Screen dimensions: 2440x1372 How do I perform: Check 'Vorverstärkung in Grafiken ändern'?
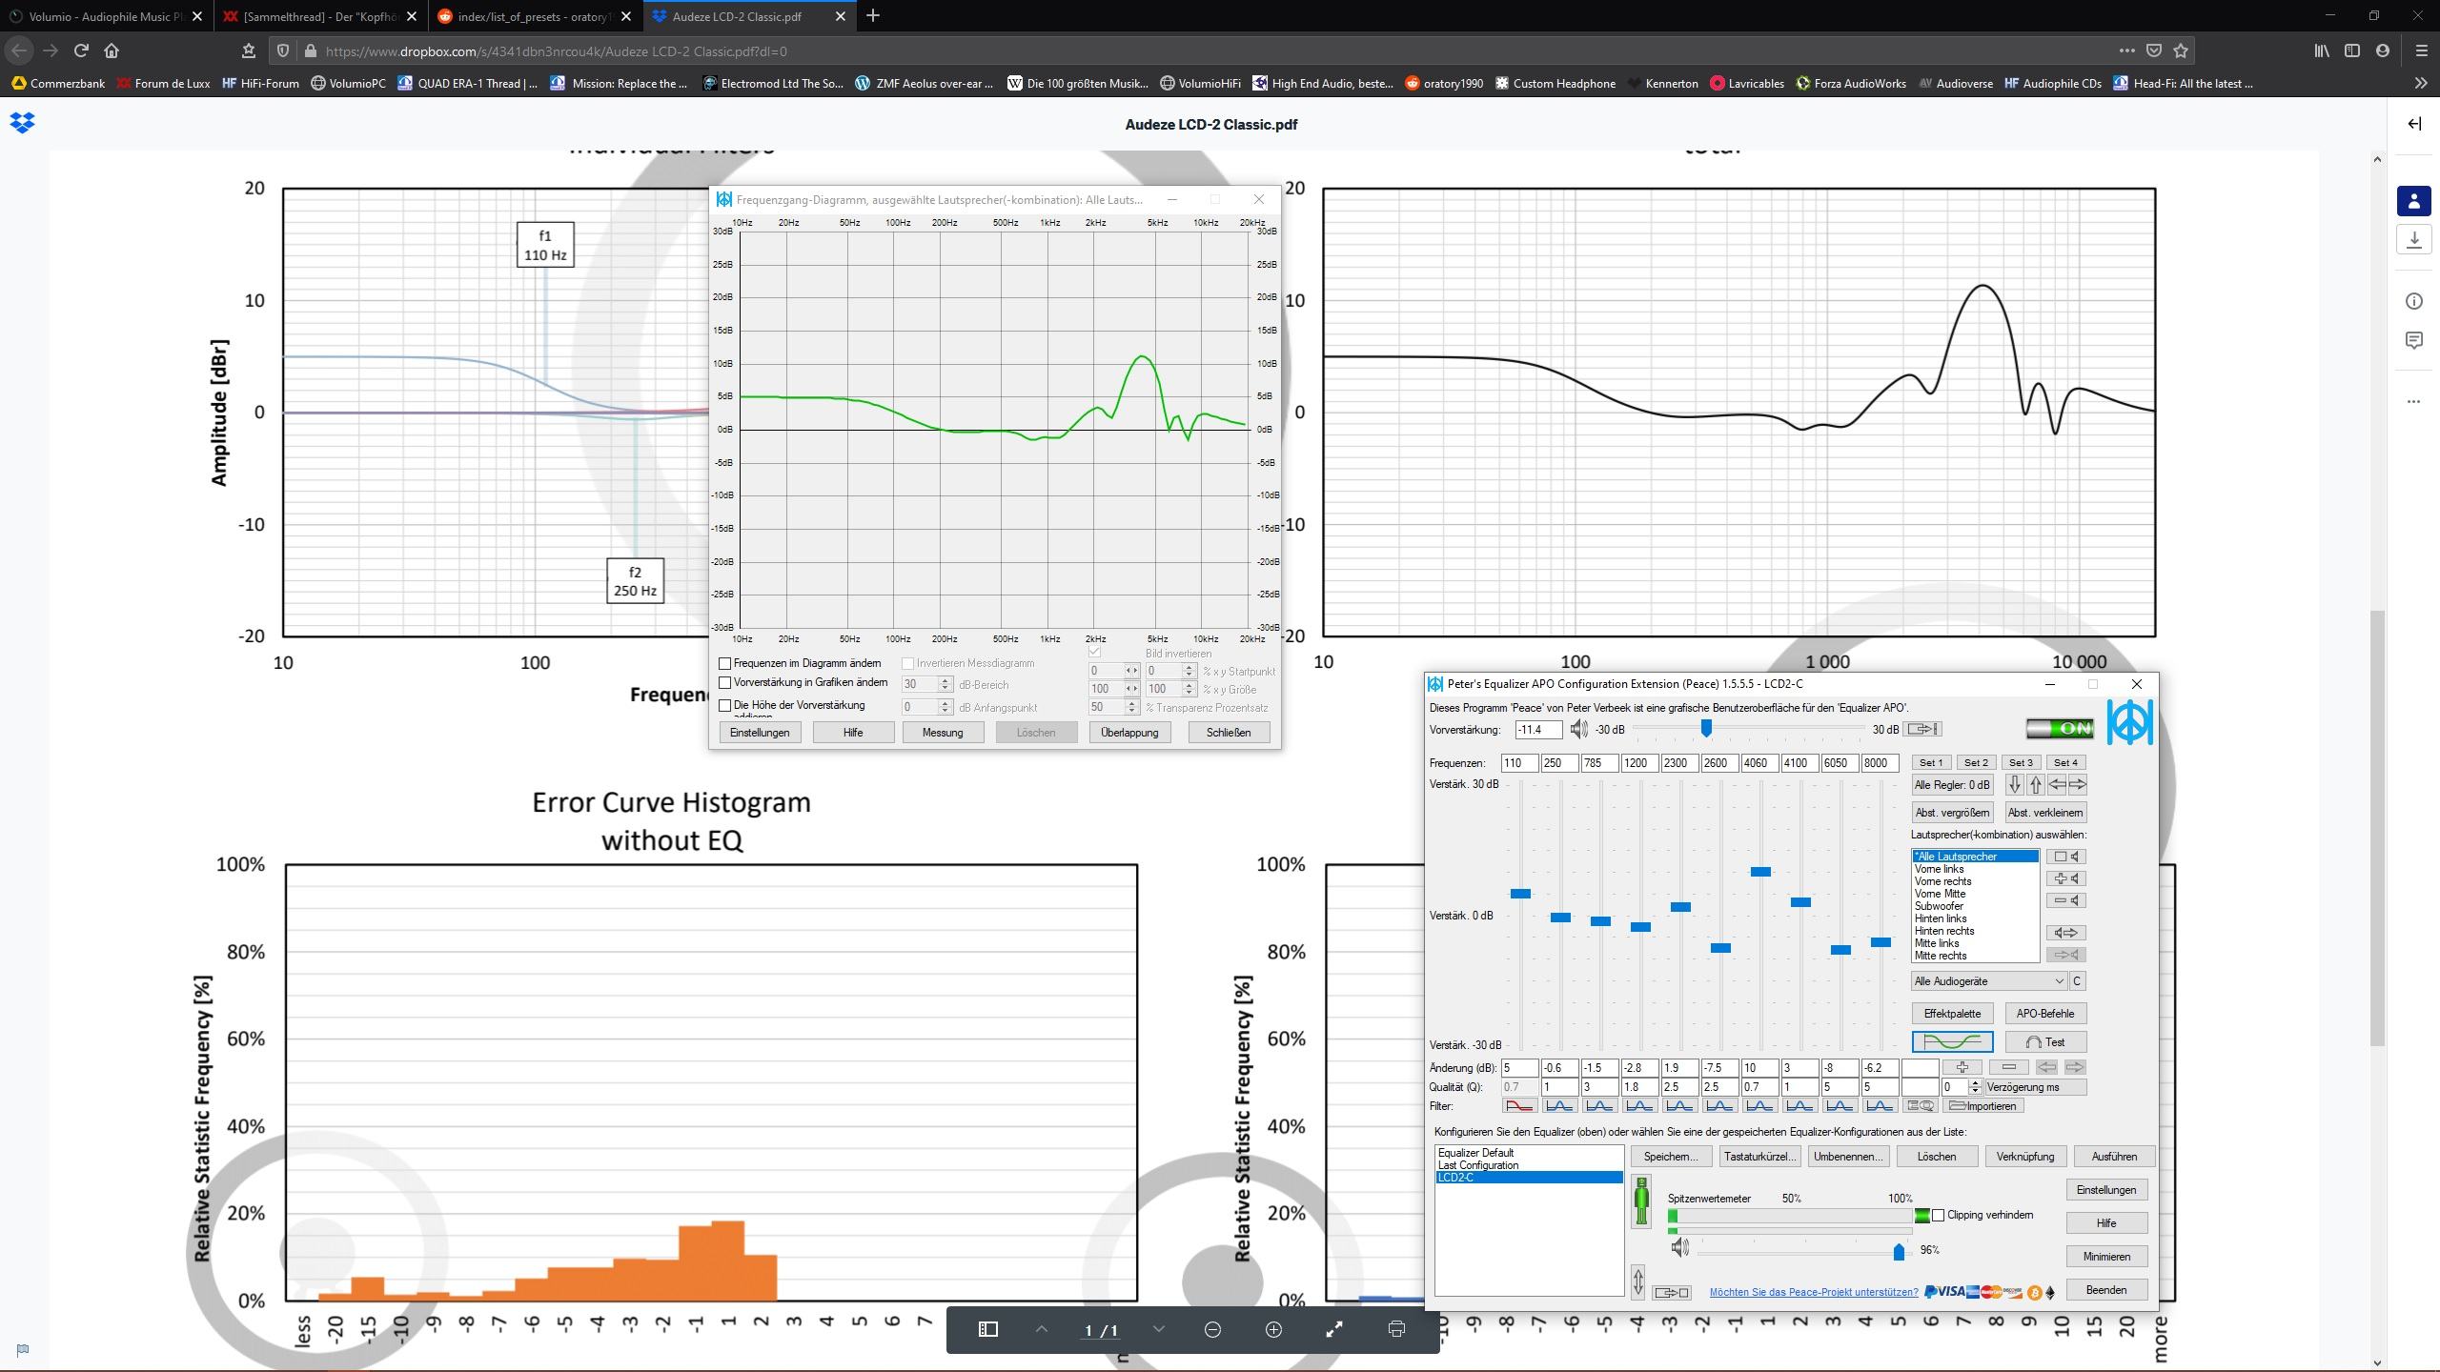(724, 683)
